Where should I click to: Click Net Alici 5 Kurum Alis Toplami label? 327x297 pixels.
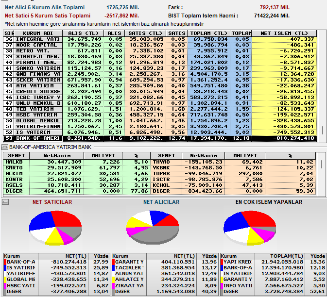point(45,7)
